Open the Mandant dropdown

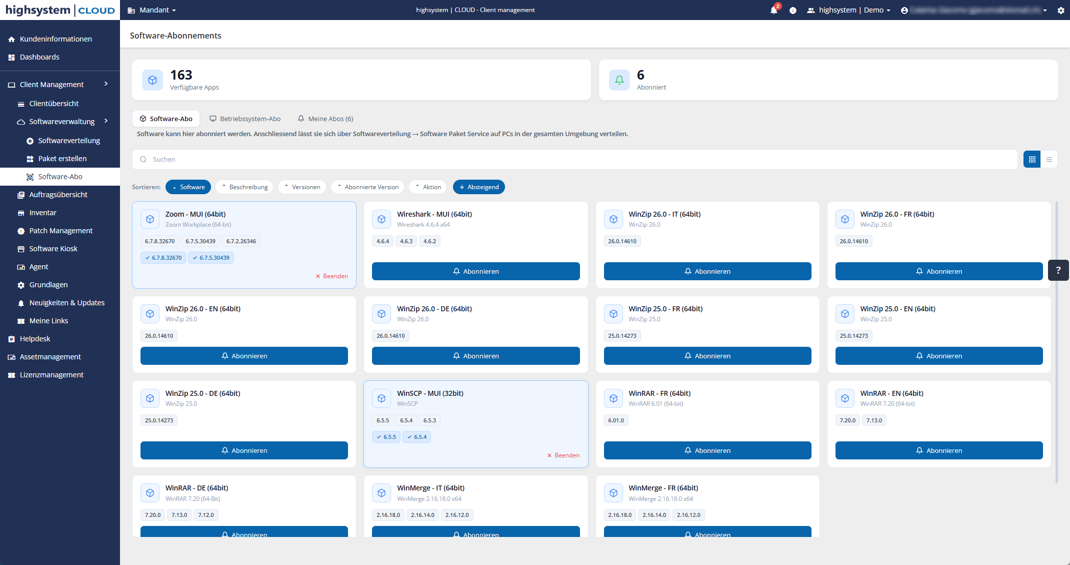click(x=152, y=10)
